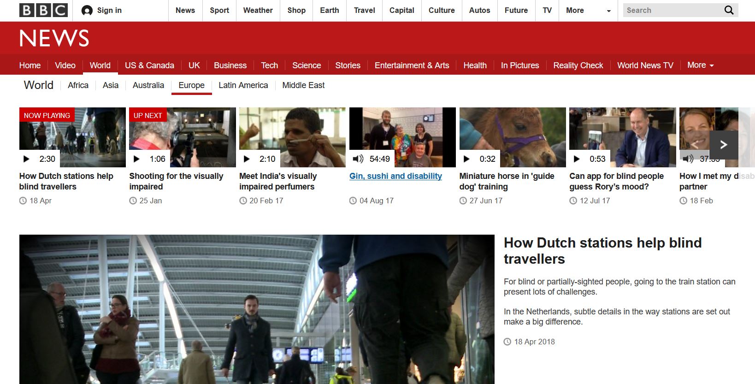
Task: Expand the red navigation More menu
Action: (x=700, y=65)
